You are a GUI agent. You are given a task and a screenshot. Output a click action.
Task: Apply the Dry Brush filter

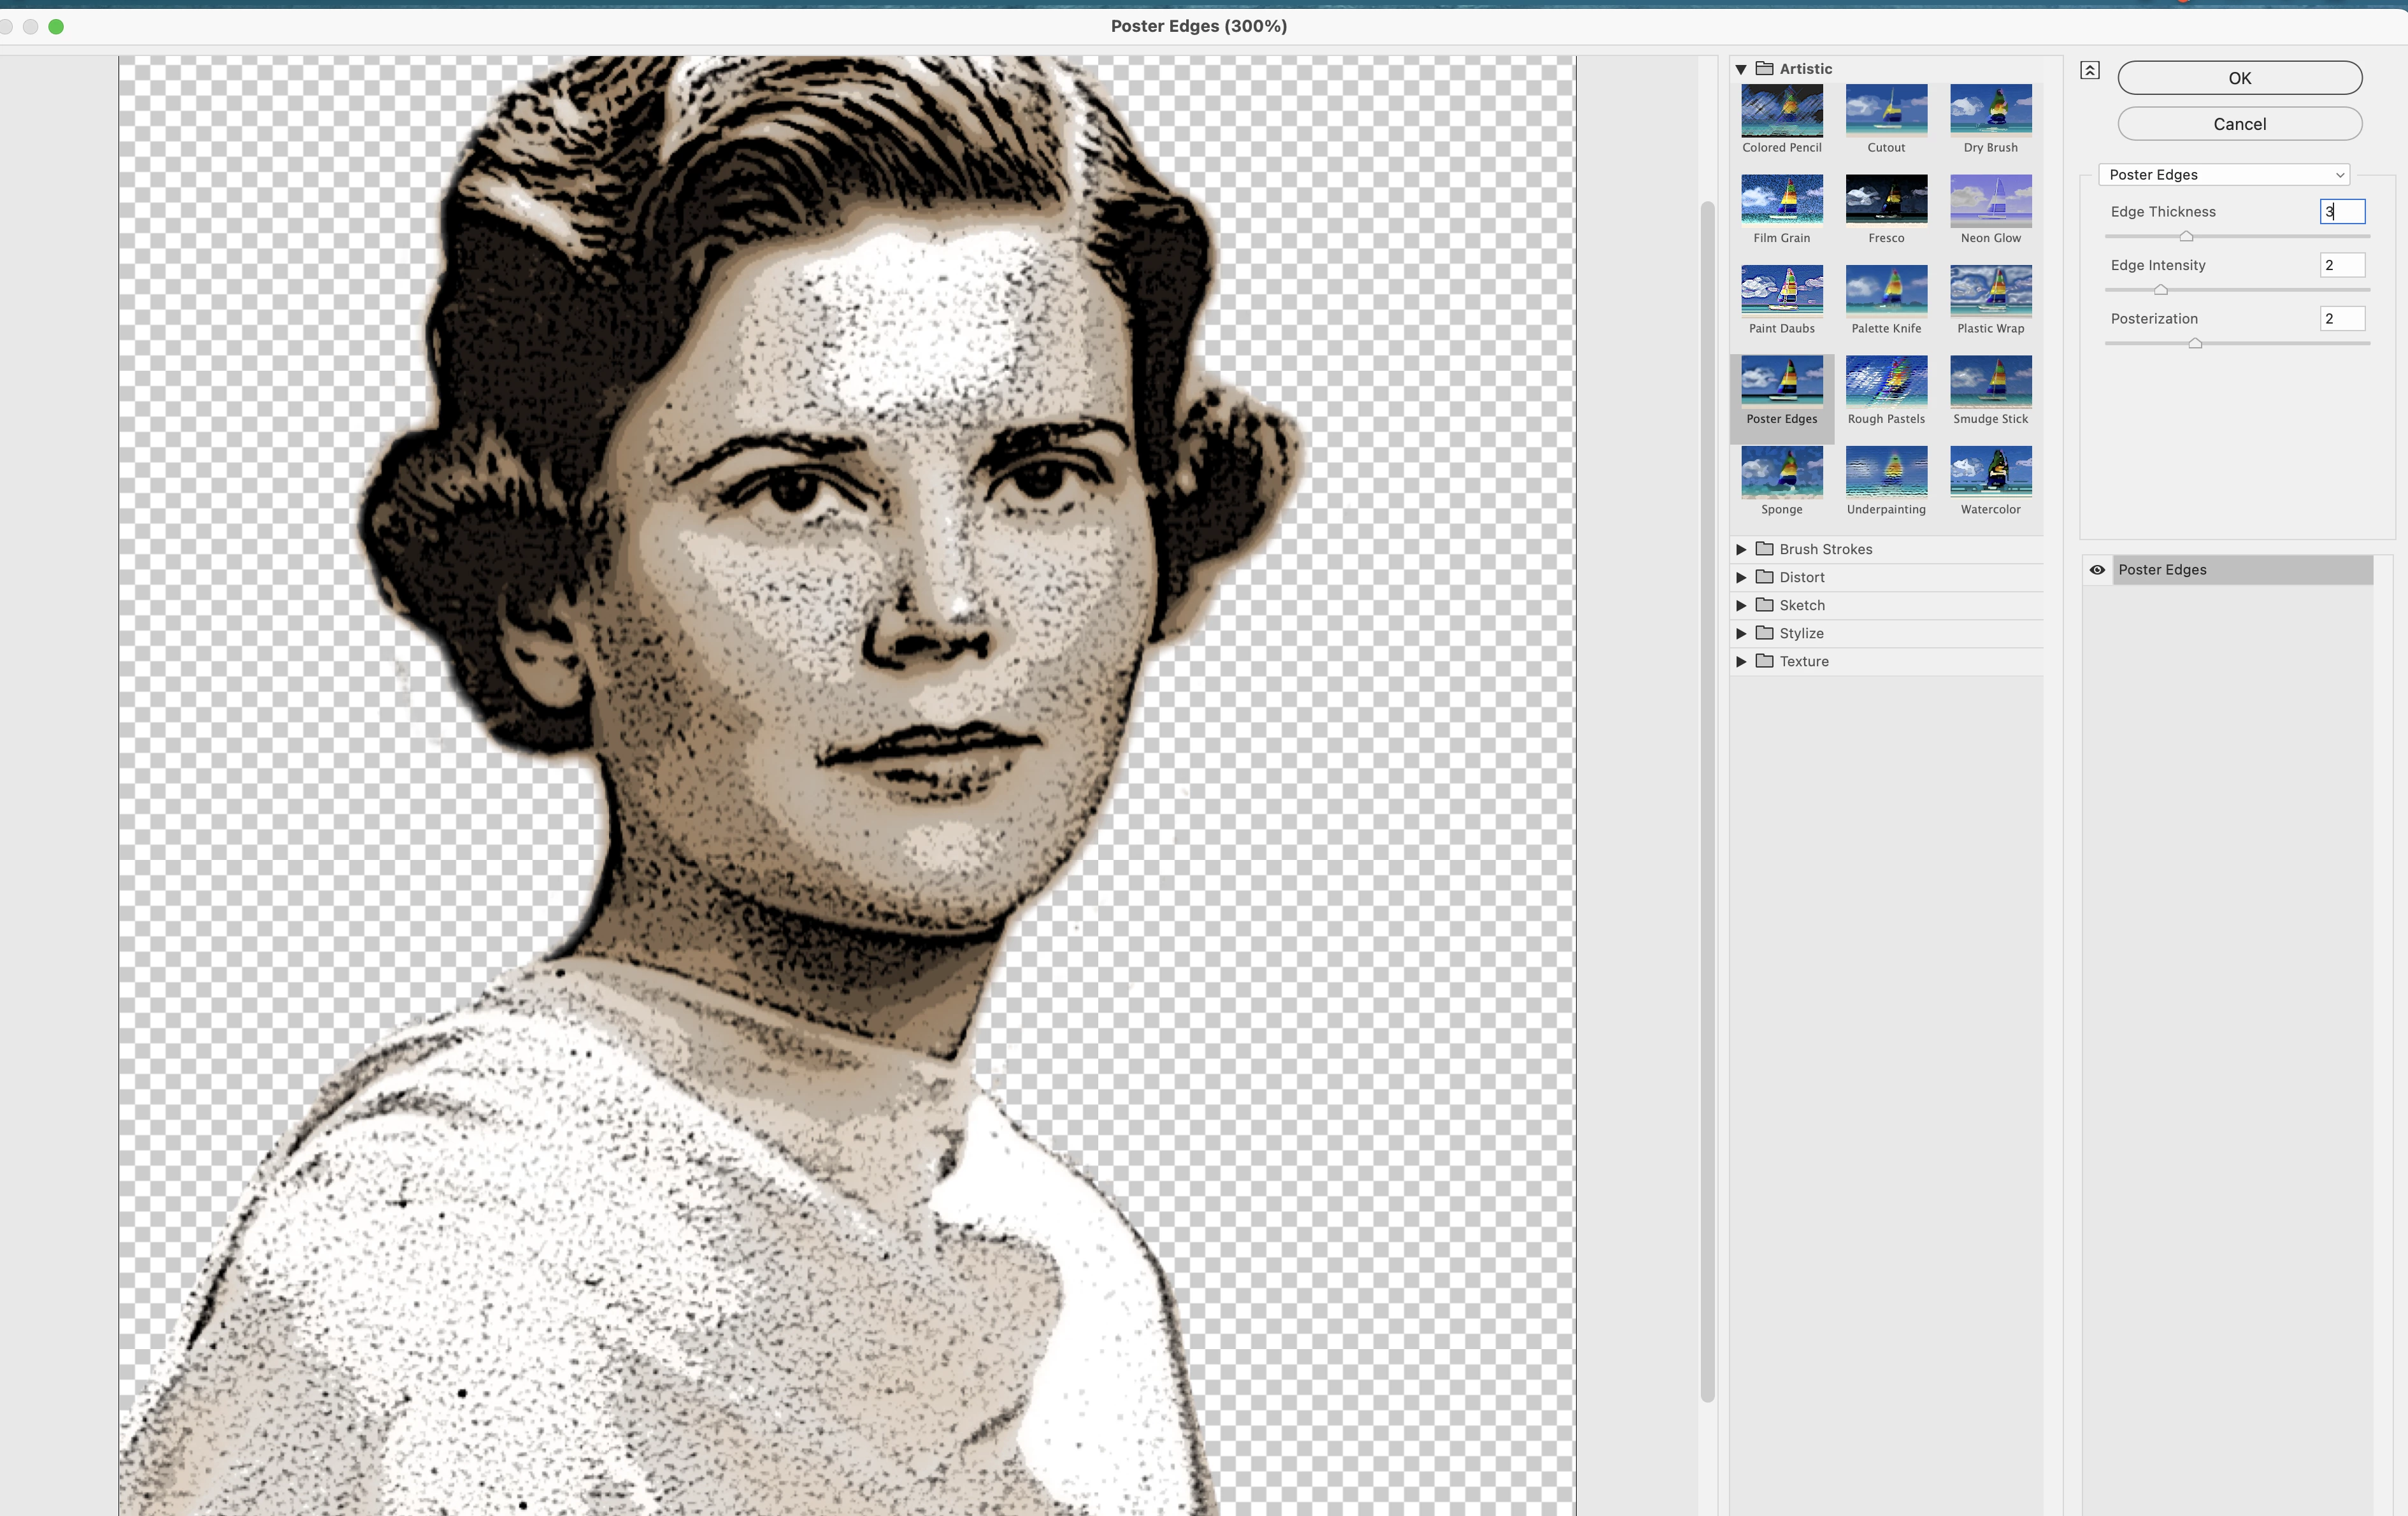(x=1990, y=111)
